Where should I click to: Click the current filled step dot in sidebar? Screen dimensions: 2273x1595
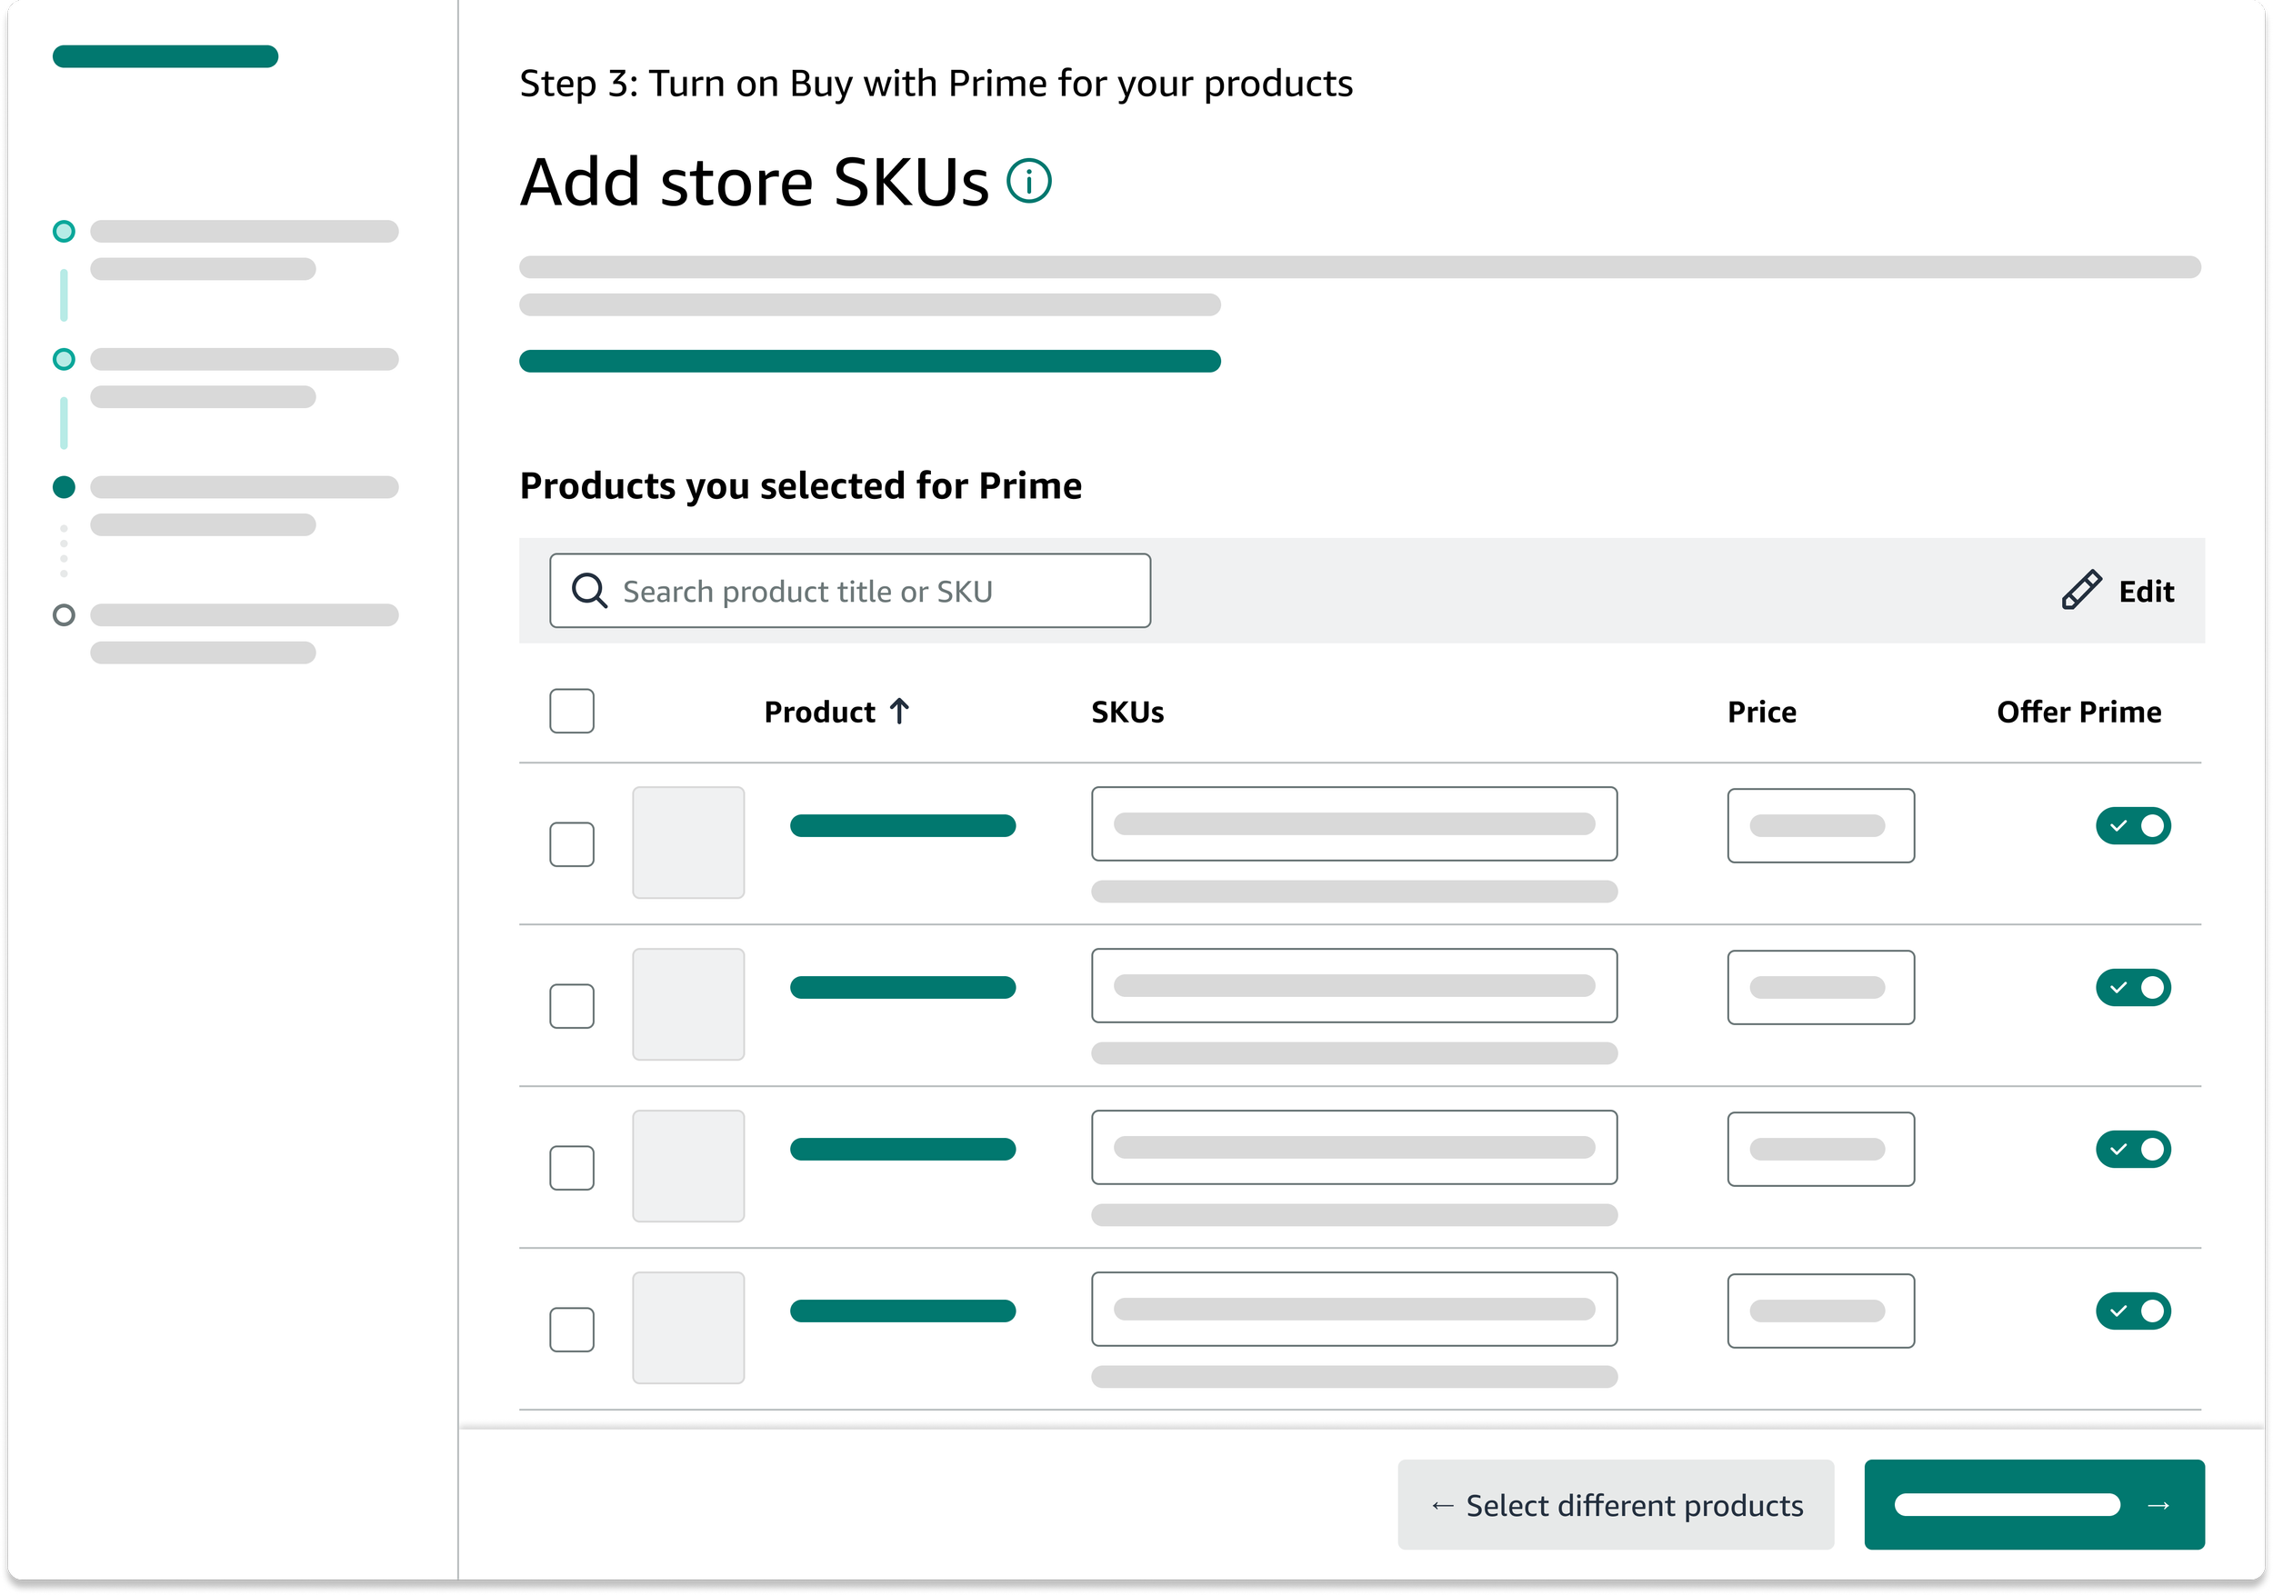pyautogui.click(x=64, y=487)
